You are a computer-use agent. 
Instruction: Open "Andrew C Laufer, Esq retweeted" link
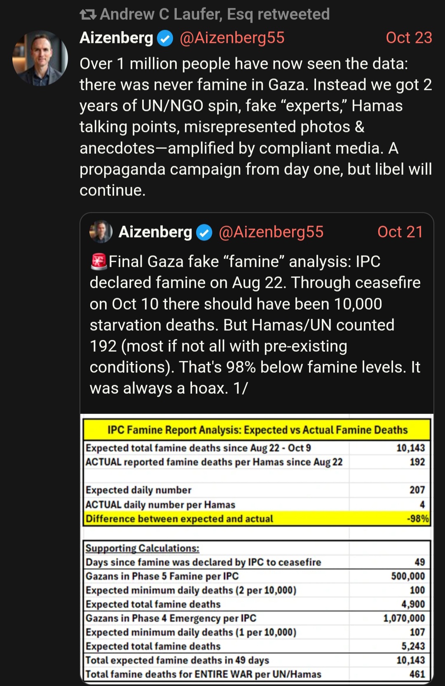(214, 14)
